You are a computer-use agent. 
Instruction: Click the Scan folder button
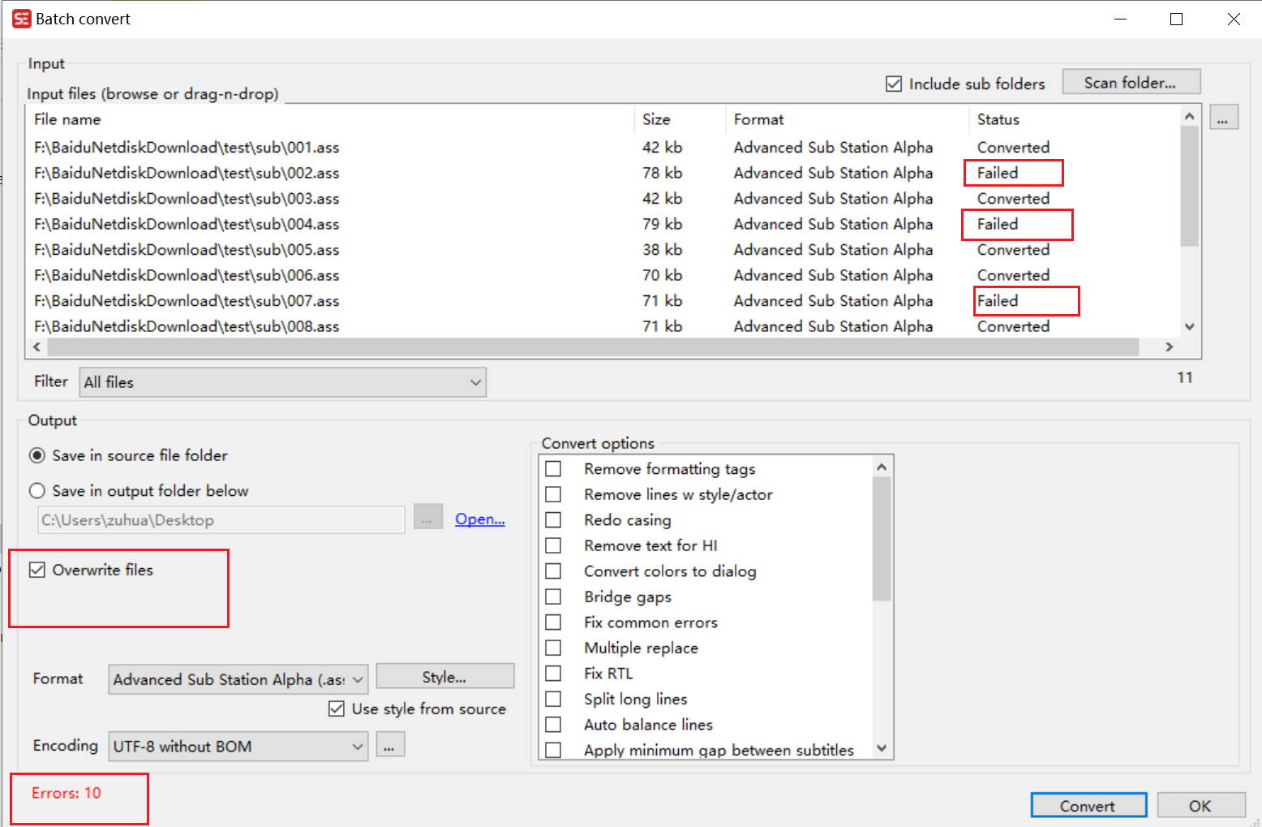tap(1131, 81)
